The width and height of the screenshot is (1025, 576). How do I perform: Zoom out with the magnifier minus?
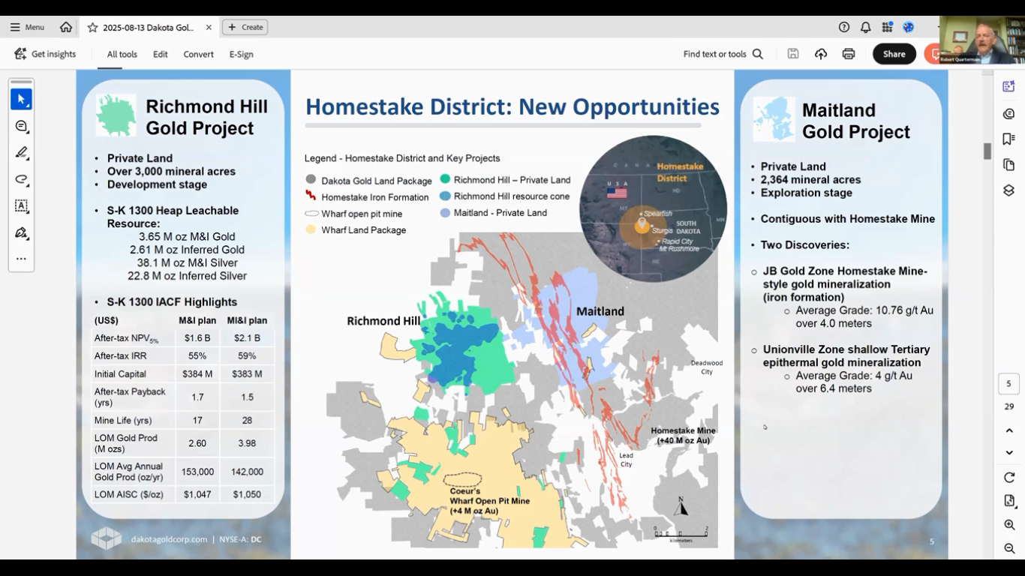[1009, 549]
